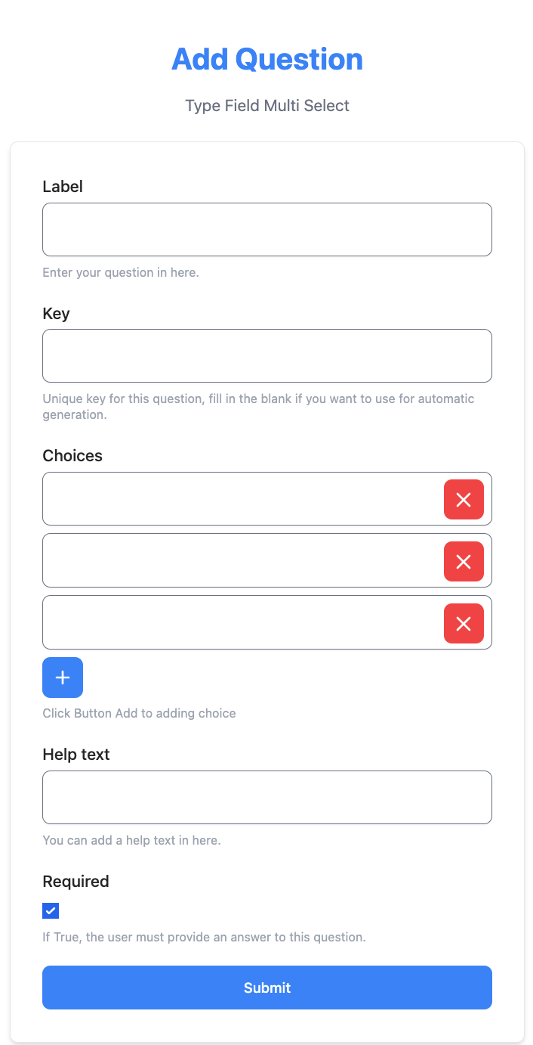Focus the Help text input box
This screenshot has height=1045, width=533.
tap(267, 797)
